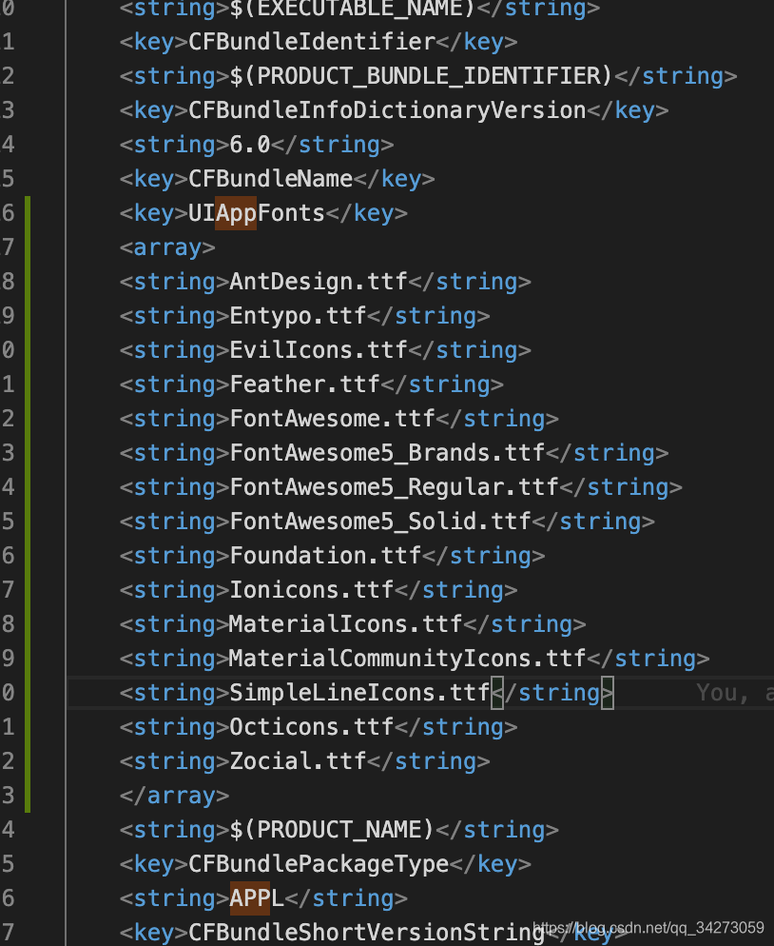Select AntDesign.ttf font entry
The height and width of the screenshot is (946, 774).
pyautogui.click(x=319, y=282)
